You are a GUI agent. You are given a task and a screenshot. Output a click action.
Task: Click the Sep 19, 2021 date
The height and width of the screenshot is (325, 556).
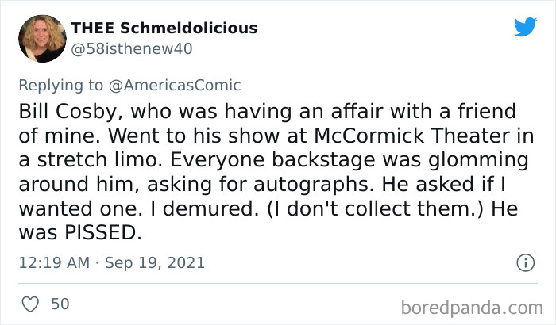(156, 262)
